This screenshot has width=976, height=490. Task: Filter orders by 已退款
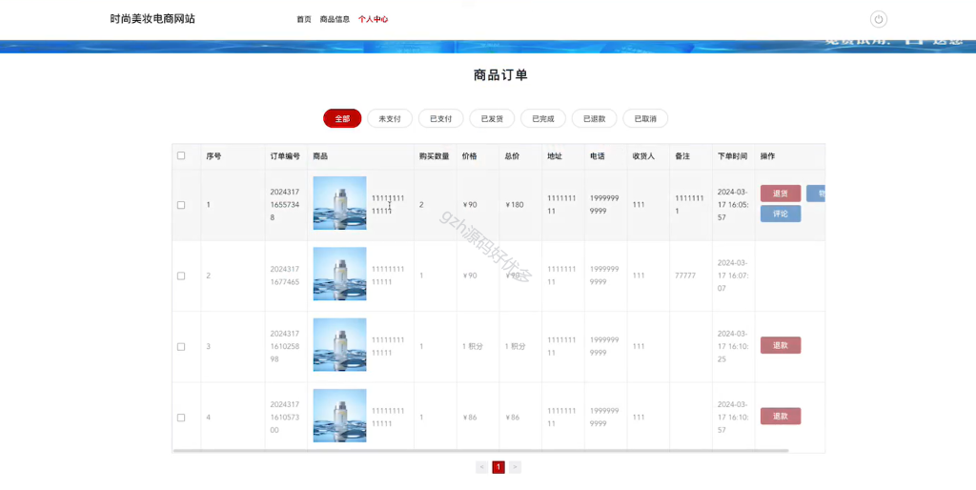point(594,118)
